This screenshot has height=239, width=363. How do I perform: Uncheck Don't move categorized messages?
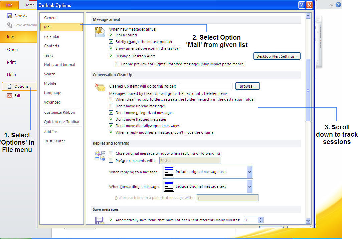pos(111,113)
